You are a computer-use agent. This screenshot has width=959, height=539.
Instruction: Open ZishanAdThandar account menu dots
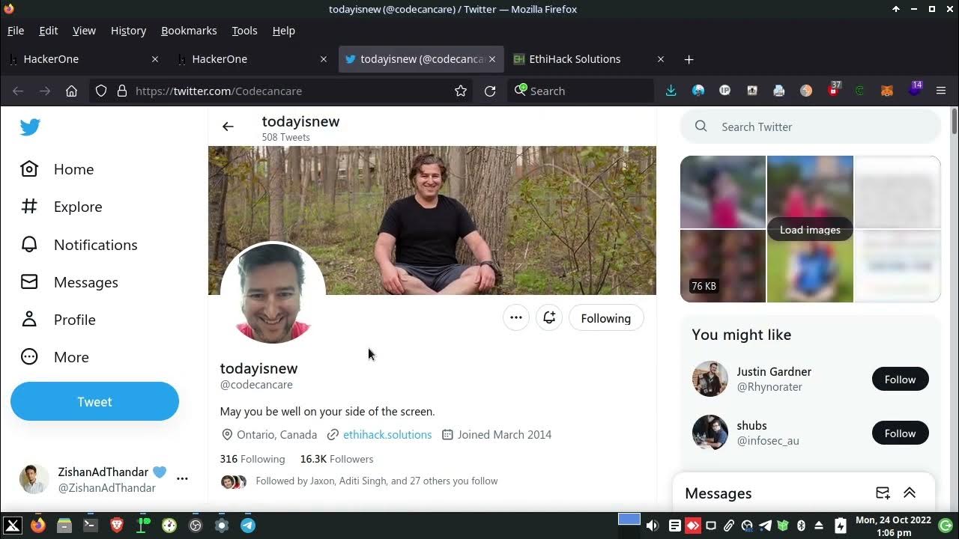[x=182, y=478]
